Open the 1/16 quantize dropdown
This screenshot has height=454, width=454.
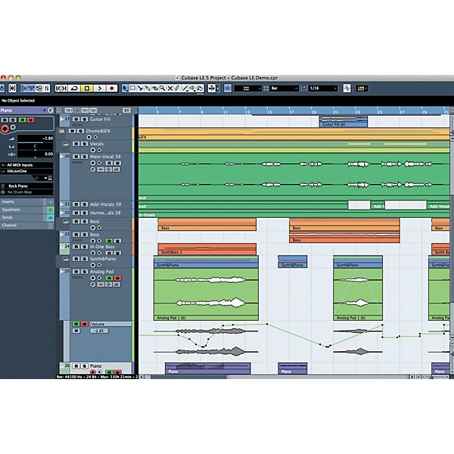pyautogui.click(x=323, y=89)
